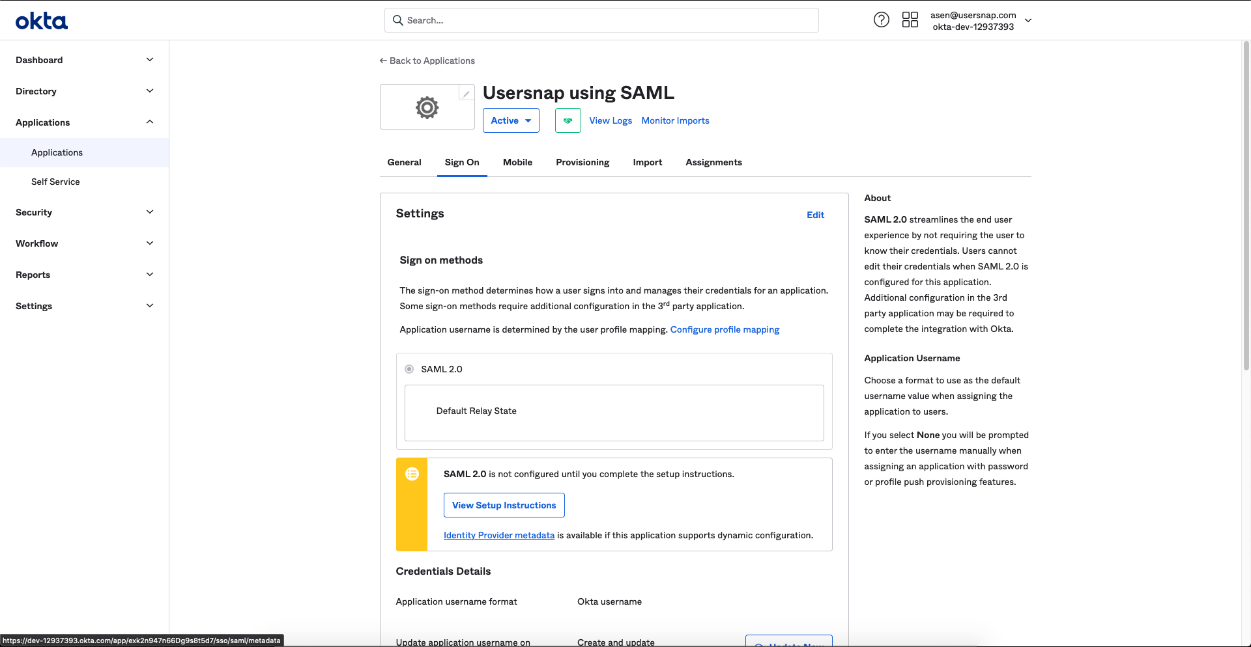The height and width of the screenshot is (647, 1251).
Task: Switch to the General tab
Action: point(404,162)
